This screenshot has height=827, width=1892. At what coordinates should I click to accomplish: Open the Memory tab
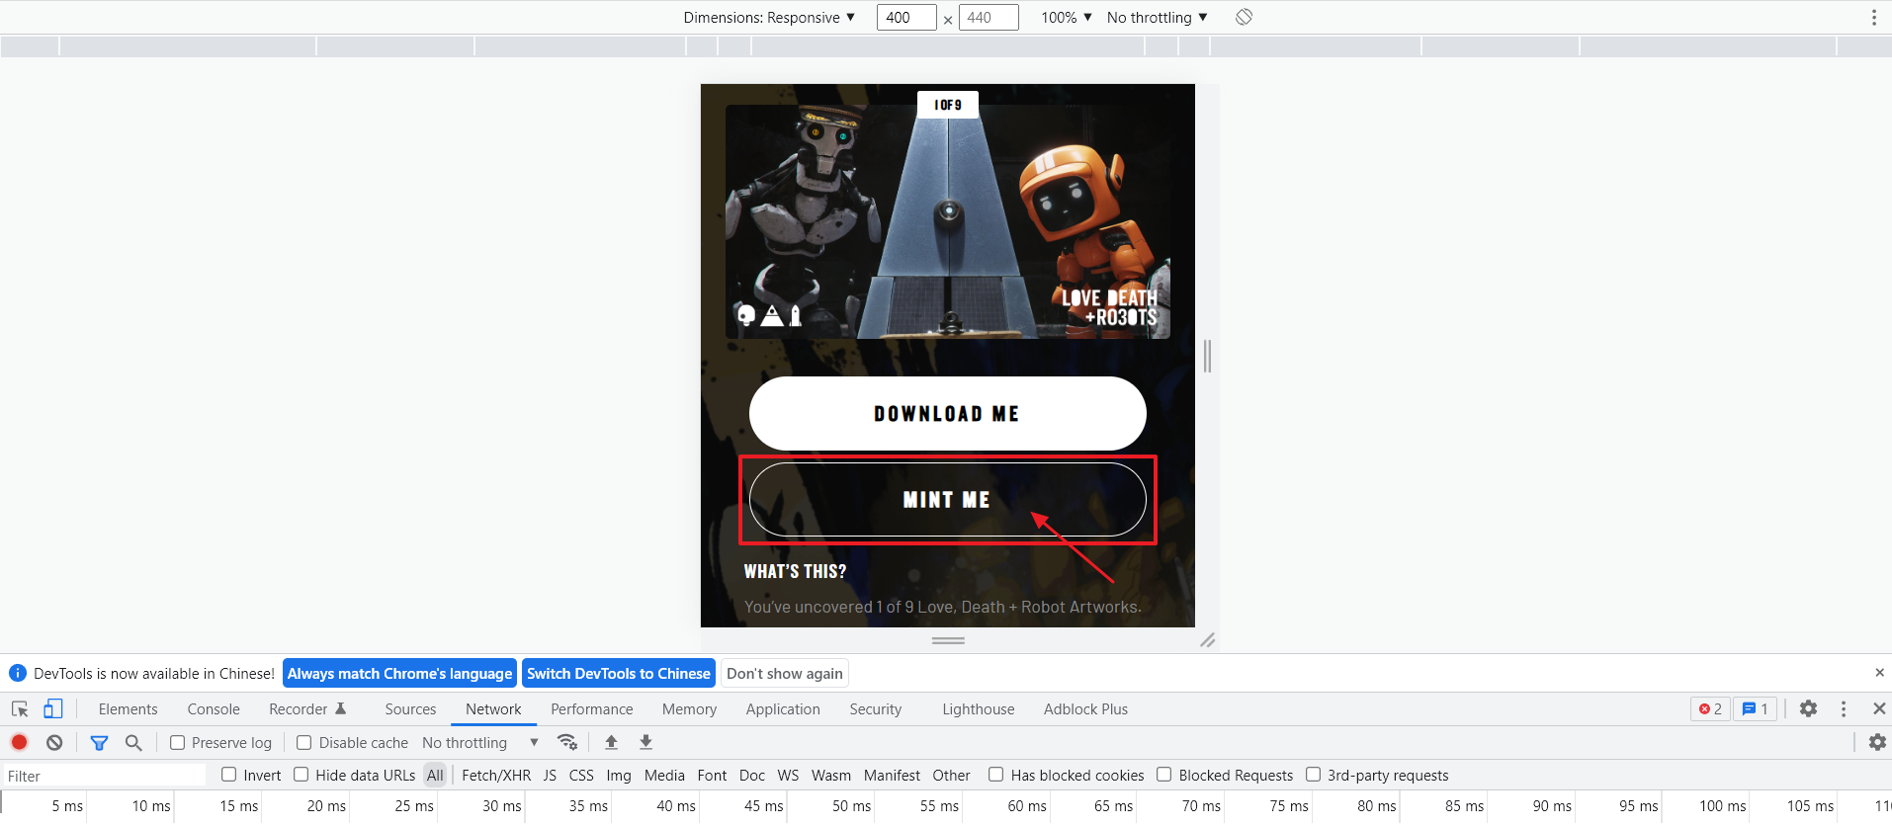point(689,708)
